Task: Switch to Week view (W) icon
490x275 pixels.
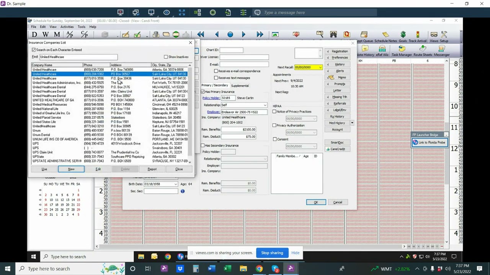Action: point(45,35)
